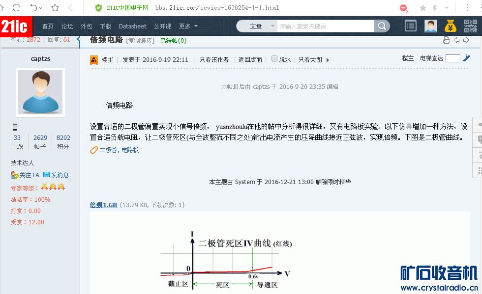This screenshot has height=294, width=482.
Task: Click the 8202 积分 count
Action: 63,142
